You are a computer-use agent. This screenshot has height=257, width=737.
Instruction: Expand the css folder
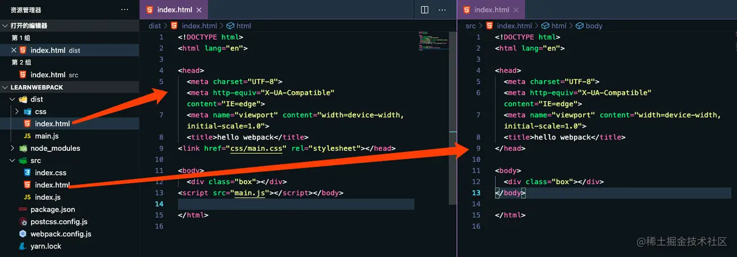click(x=18, y=112)
